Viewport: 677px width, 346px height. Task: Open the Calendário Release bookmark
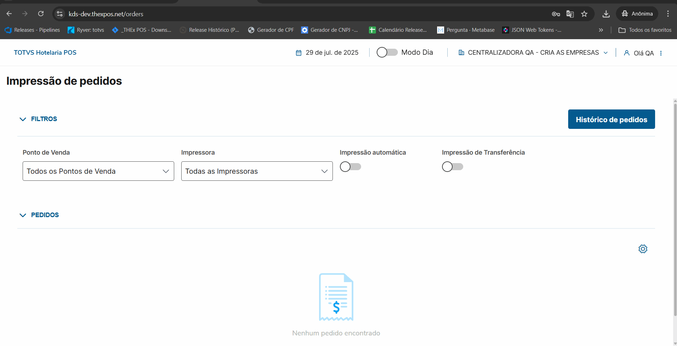(398, 30)
